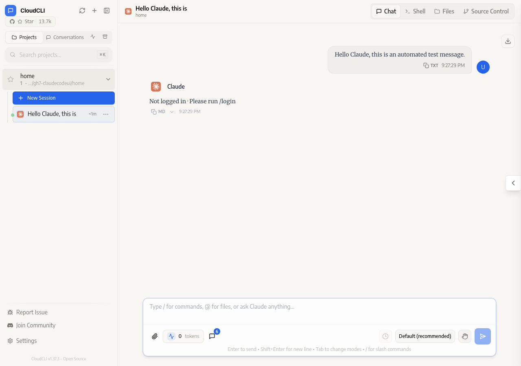Switch to the Projects tab
This screenshot has height=366, width=521.
[24, 37]
